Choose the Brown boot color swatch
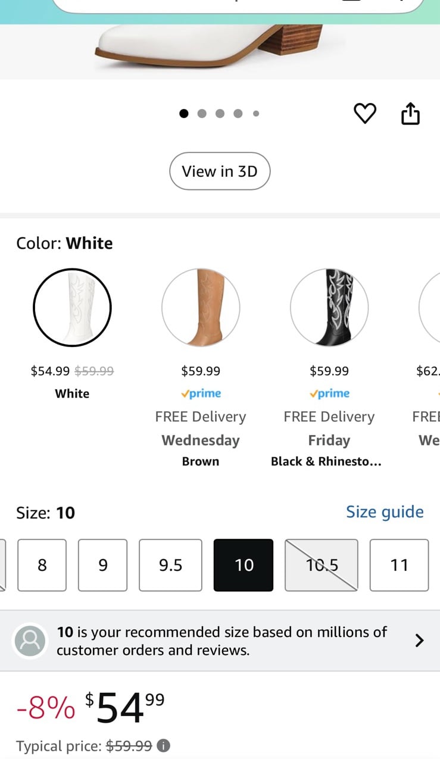440x759 pixels. coord(201,307)
